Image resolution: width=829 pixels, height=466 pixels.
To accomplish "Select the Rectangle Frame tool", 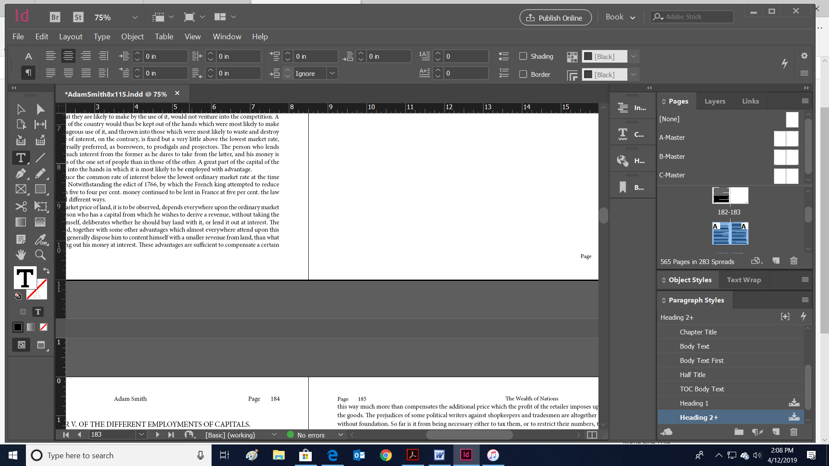I will click(x=20, y=189).
